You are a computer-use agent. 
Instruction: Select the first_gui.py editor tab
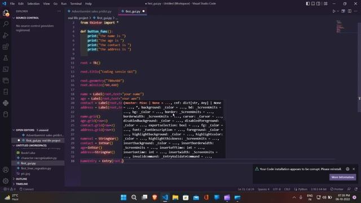point(133,11)
